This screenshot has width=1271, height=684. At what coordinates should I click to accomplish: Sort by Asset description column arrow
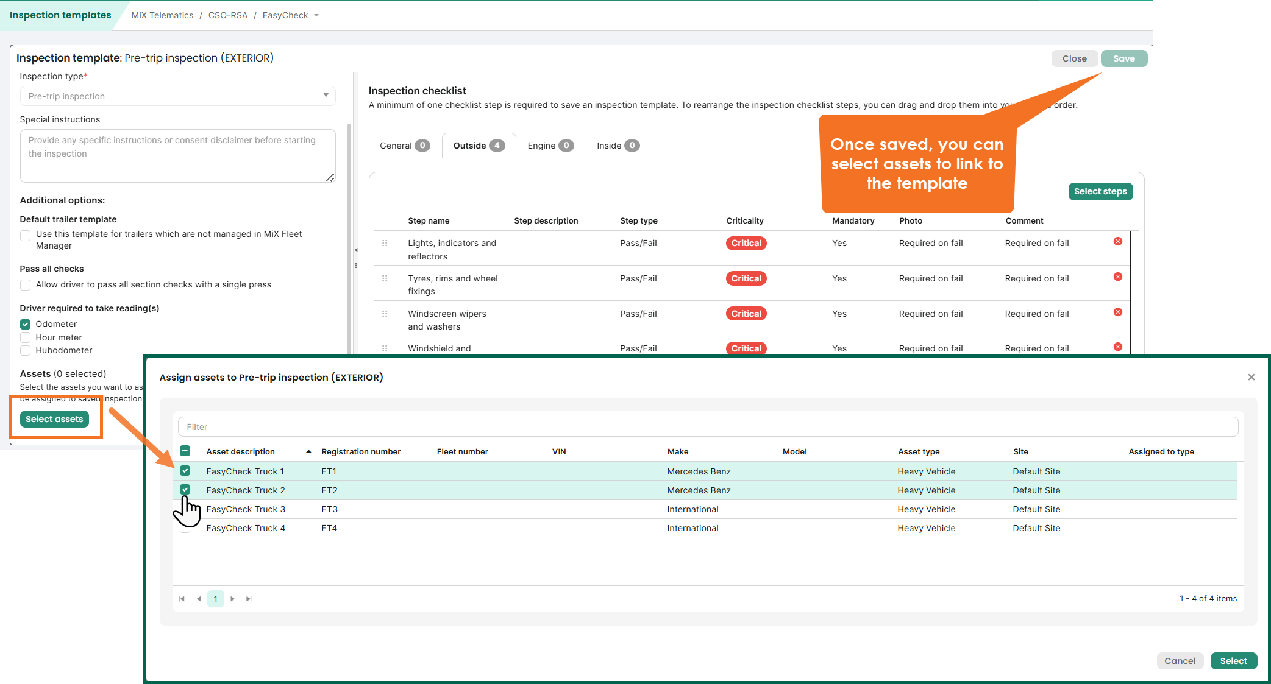308,451
